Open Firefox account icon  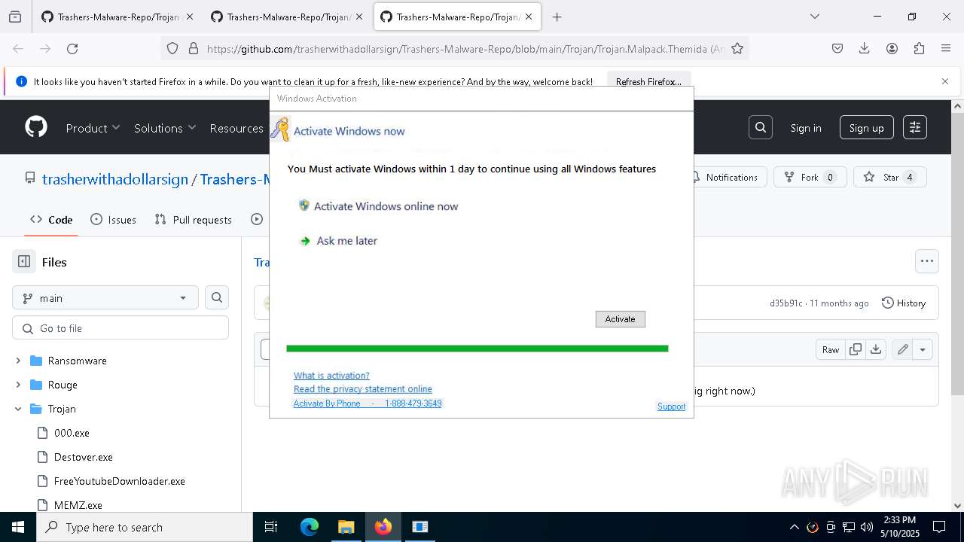tap(892, 48)
